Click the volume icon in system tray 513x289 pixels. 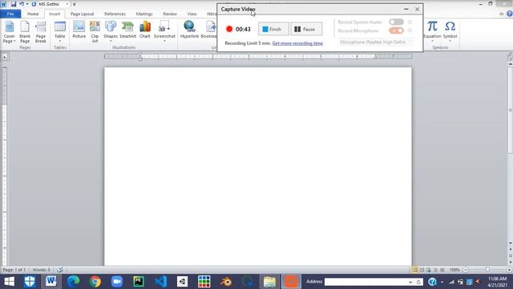pos(479,282)
